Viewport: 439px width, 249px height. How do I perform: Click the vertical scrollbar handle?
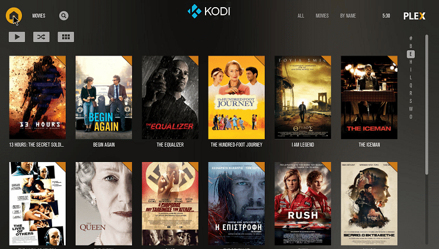(427, 105)
